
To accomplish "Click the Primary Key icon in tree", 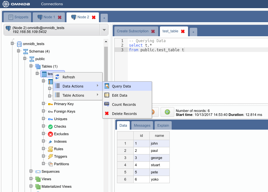I will (50, 104).
